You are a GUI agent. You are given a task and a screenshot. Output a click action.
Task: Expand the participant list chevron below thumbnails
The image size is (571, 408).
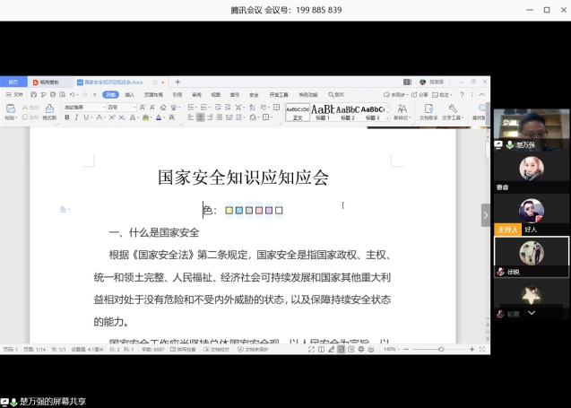point(532,313)
